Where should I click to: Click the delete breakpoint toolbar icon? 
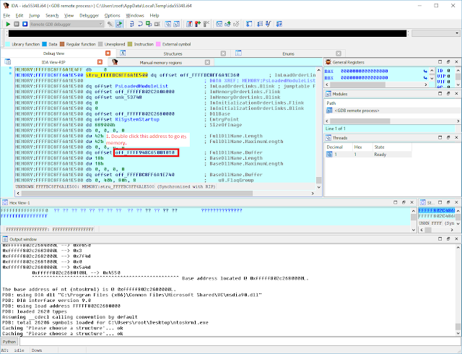206,24
